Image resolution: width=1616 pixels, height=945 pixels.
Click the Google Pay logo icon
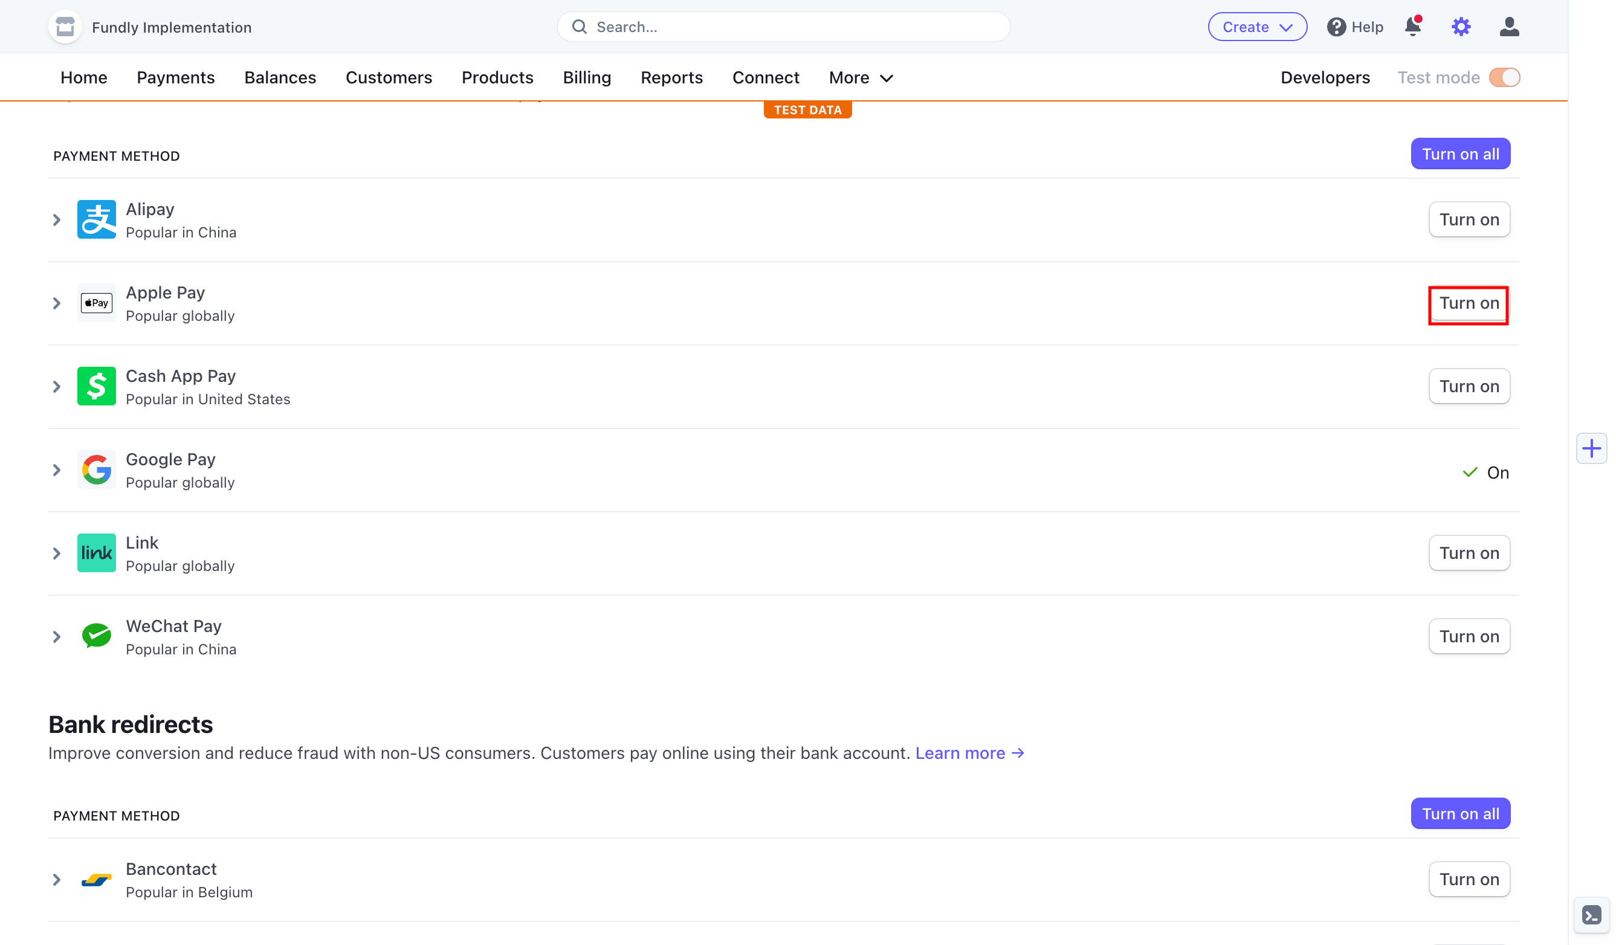tap(96, 469)
